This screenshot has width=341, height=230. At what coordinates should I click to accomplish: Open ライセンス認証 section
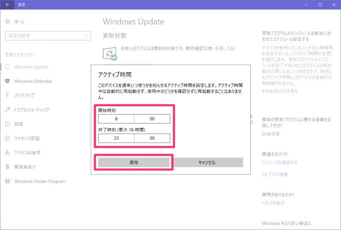27,138
